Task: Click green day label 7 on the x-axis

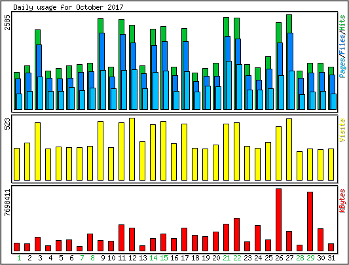Action: [82, 258]
